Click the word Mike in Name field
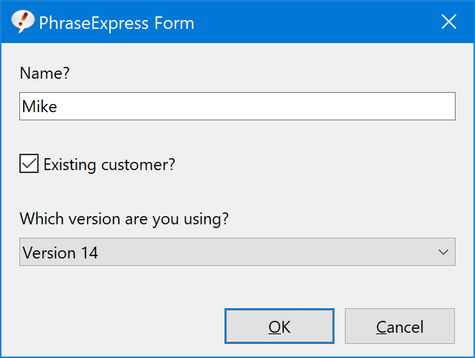Image resolution: width=475 pixels, height=358 pixels. coord(39,106)
